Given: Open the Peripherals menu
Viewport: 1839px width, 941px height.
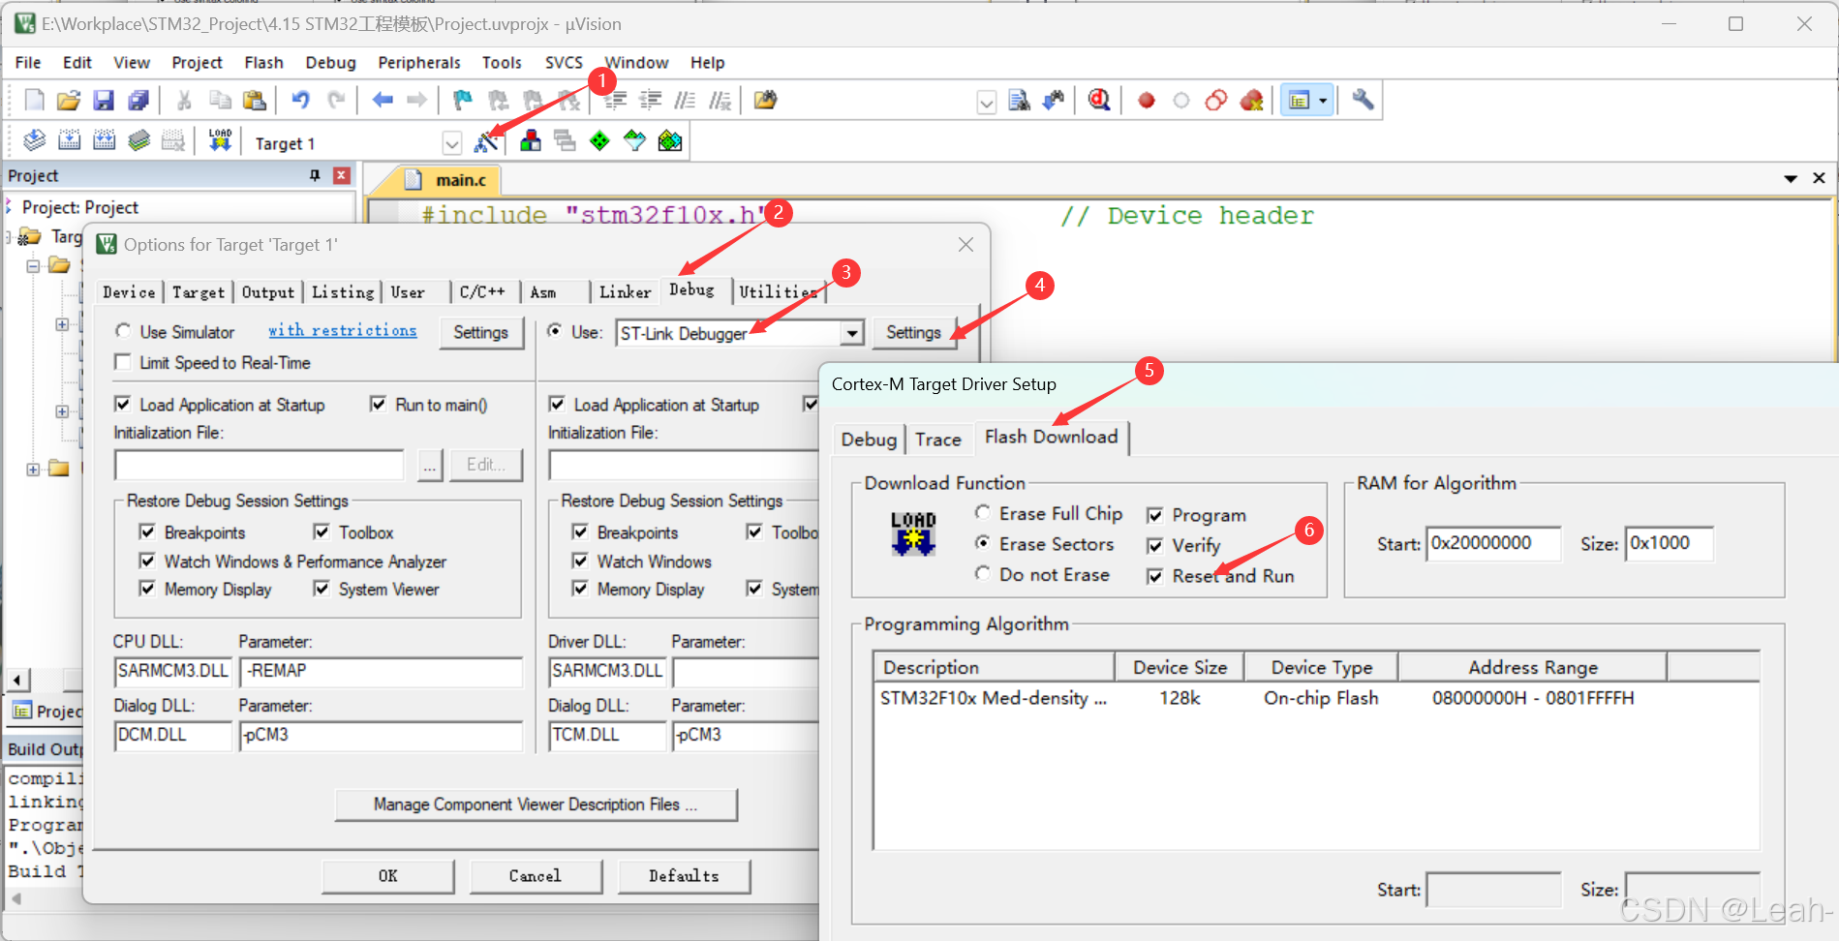Looking at the screenshot, I should [418, 62].
